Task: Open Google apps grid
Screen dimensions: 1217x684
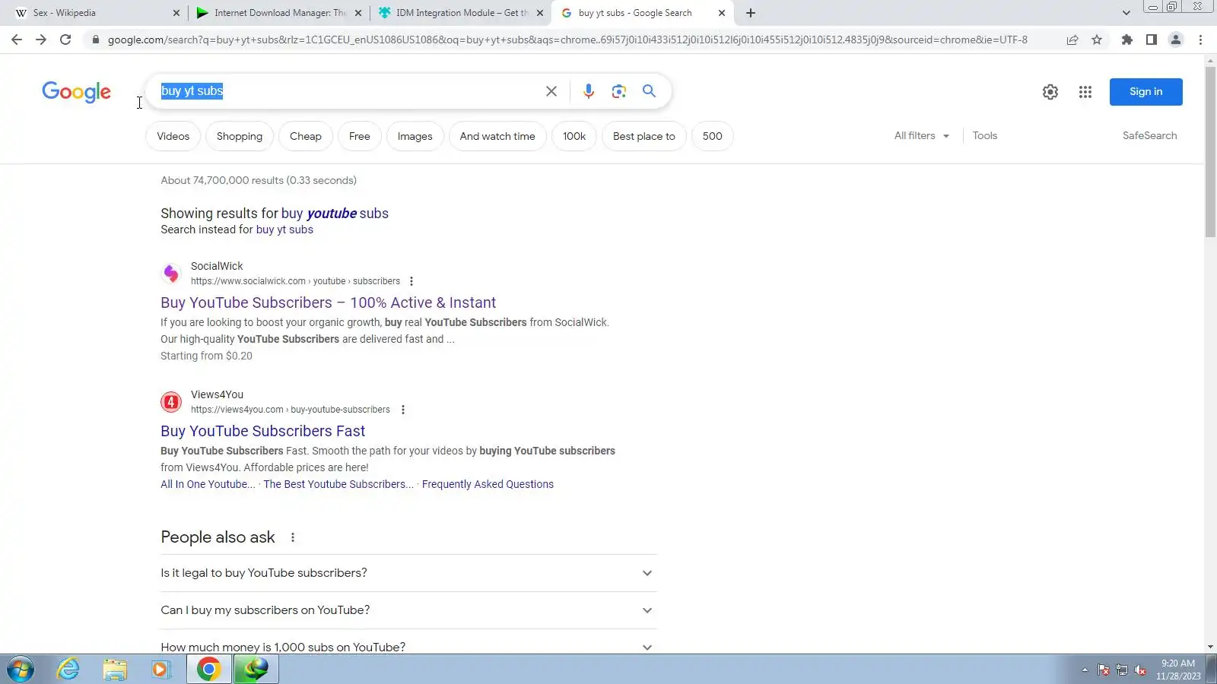Action: 1085,92
